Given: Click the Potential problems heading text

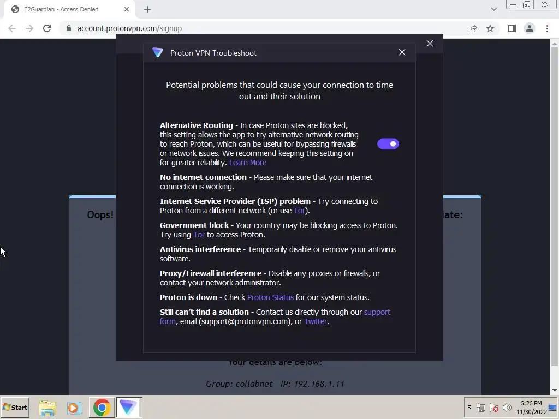Looking at the screenshot, I should pos(279,91).
